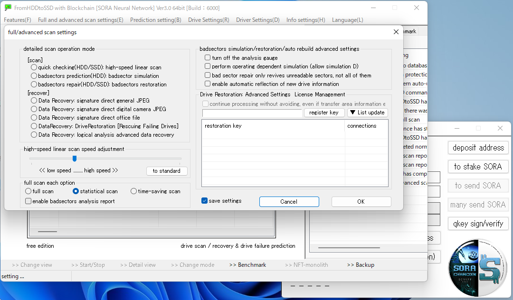Click the scan speed slider thumb
The image size is (513, 300).
(75, 159)
